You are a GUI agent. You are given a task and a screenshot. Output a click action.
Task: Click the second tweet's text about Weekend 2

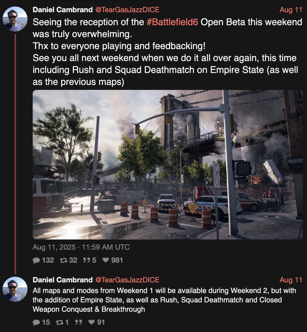tap(164, 300)
